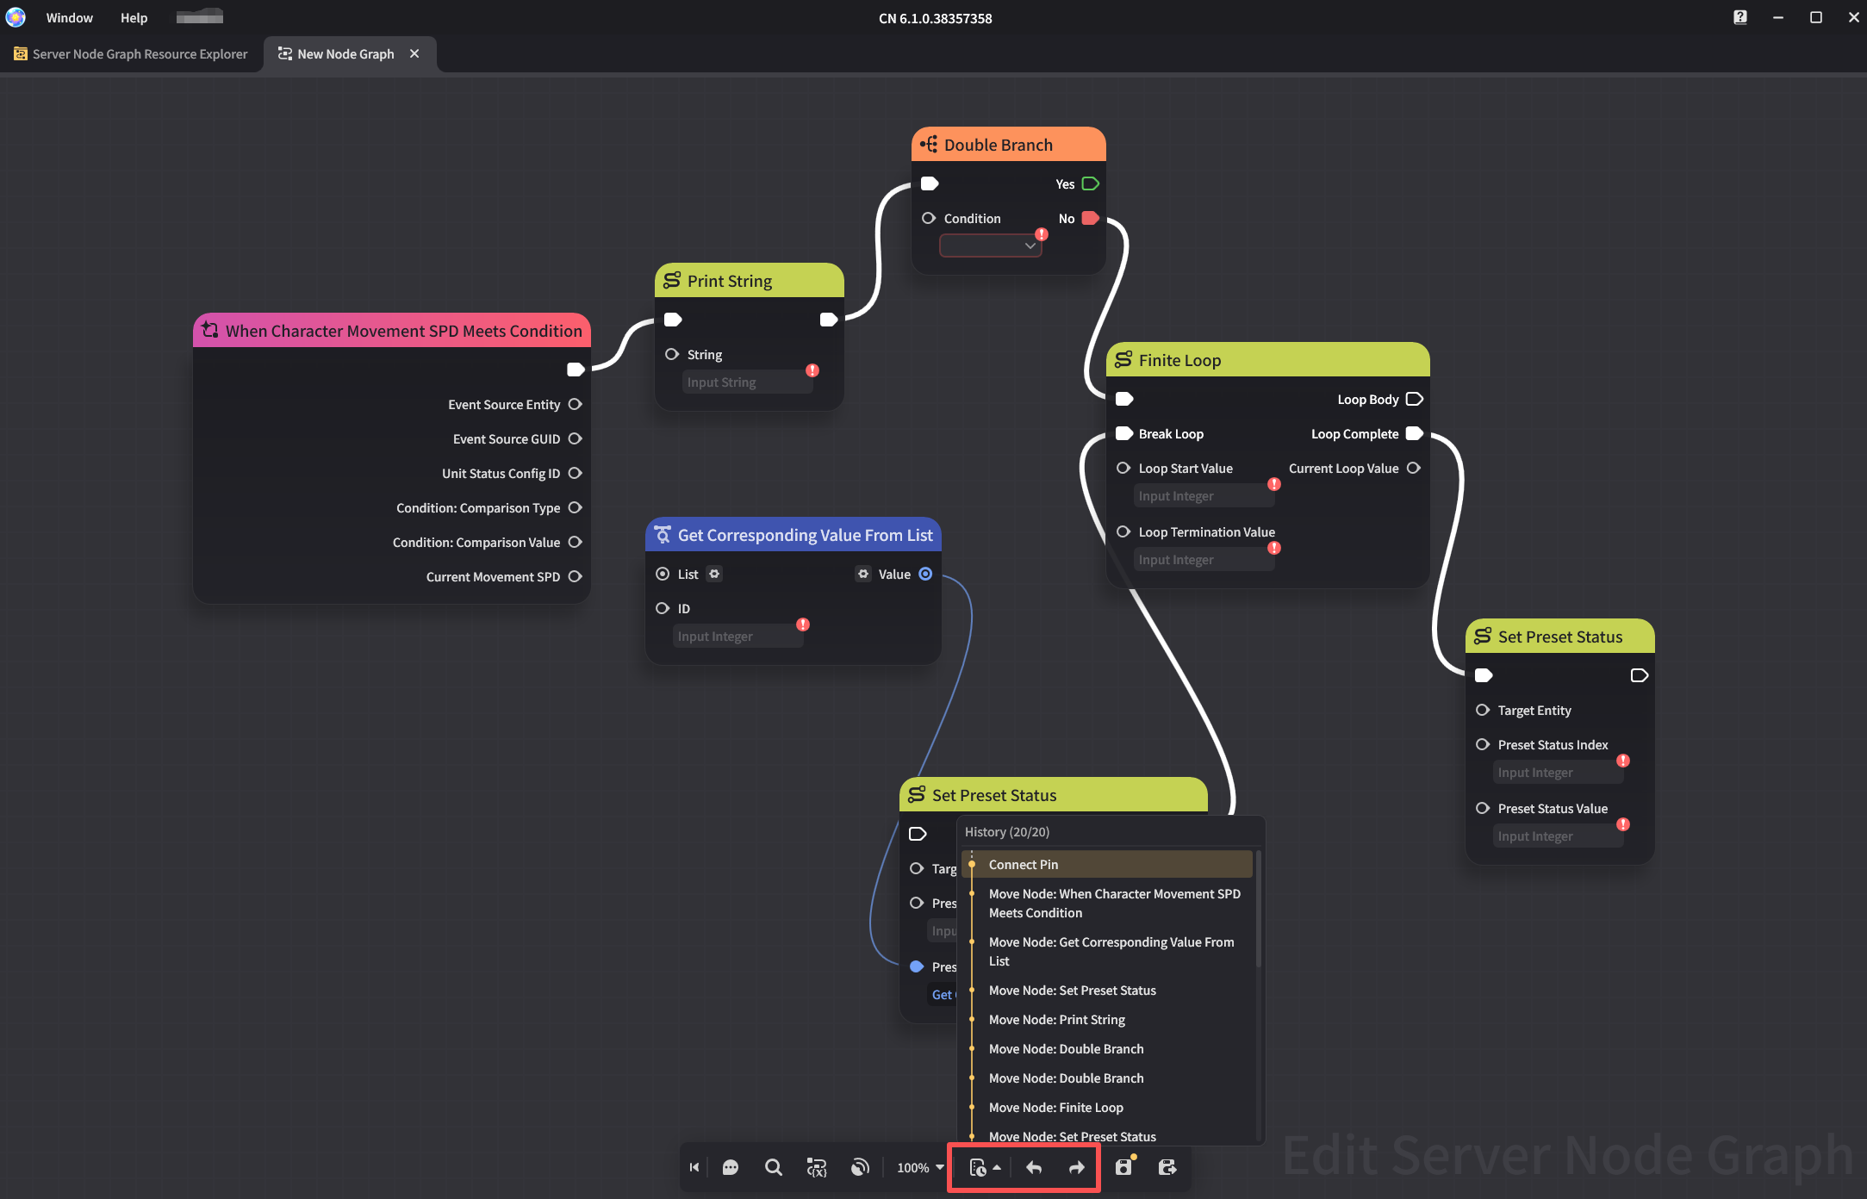Viewport: 1867px width, 1199px height.
Task: Open the Window menu
Action: [x=69, y=17]
